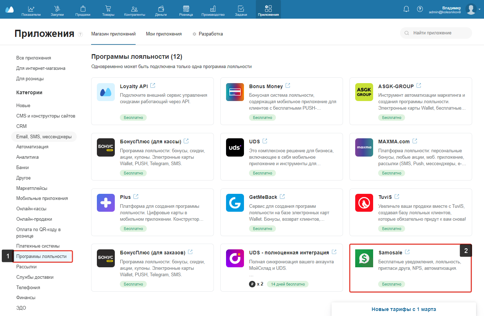This screenshot has height=316, width=484.
Task: Open external link for БонусПлюс (для кассы)
Action: [186, 141]
